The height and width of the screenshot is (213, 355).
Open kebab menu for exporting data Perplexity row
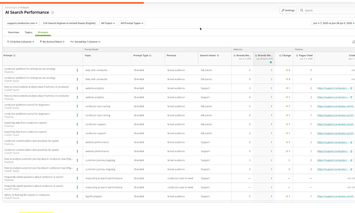(x=77, y=124)
